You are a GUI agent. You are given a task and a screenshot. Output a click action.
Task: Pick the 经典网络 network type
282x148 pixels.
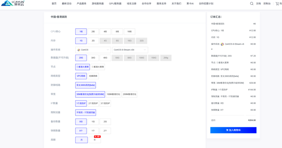(93, 76)
